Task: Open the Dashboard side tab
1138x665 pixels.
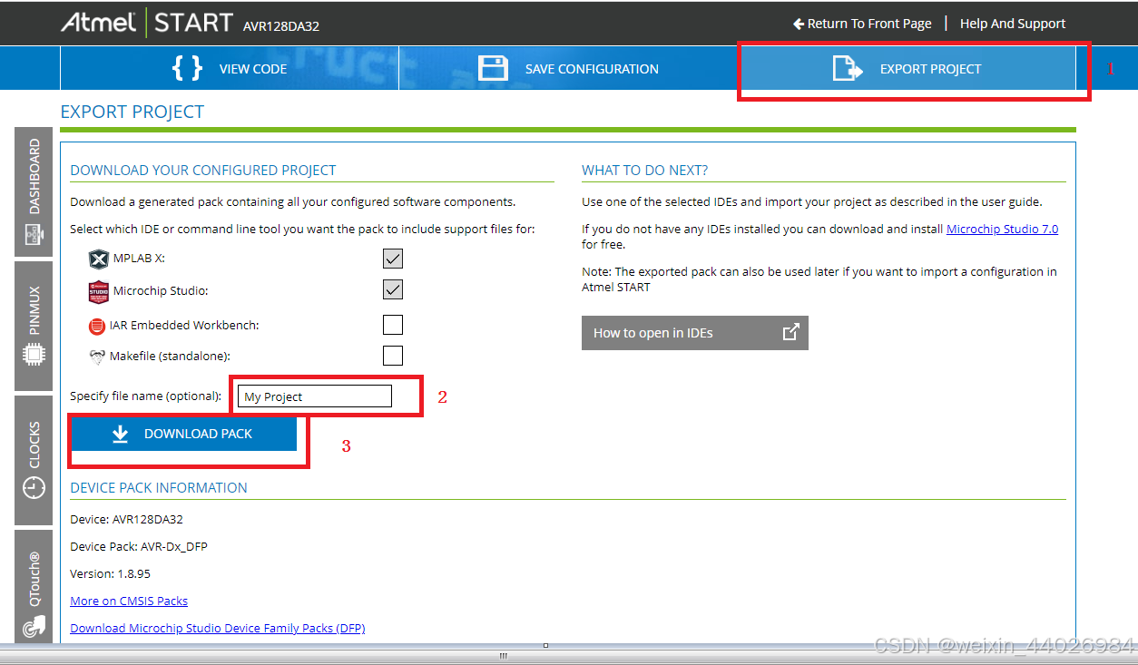Action: tap(34, 192)
